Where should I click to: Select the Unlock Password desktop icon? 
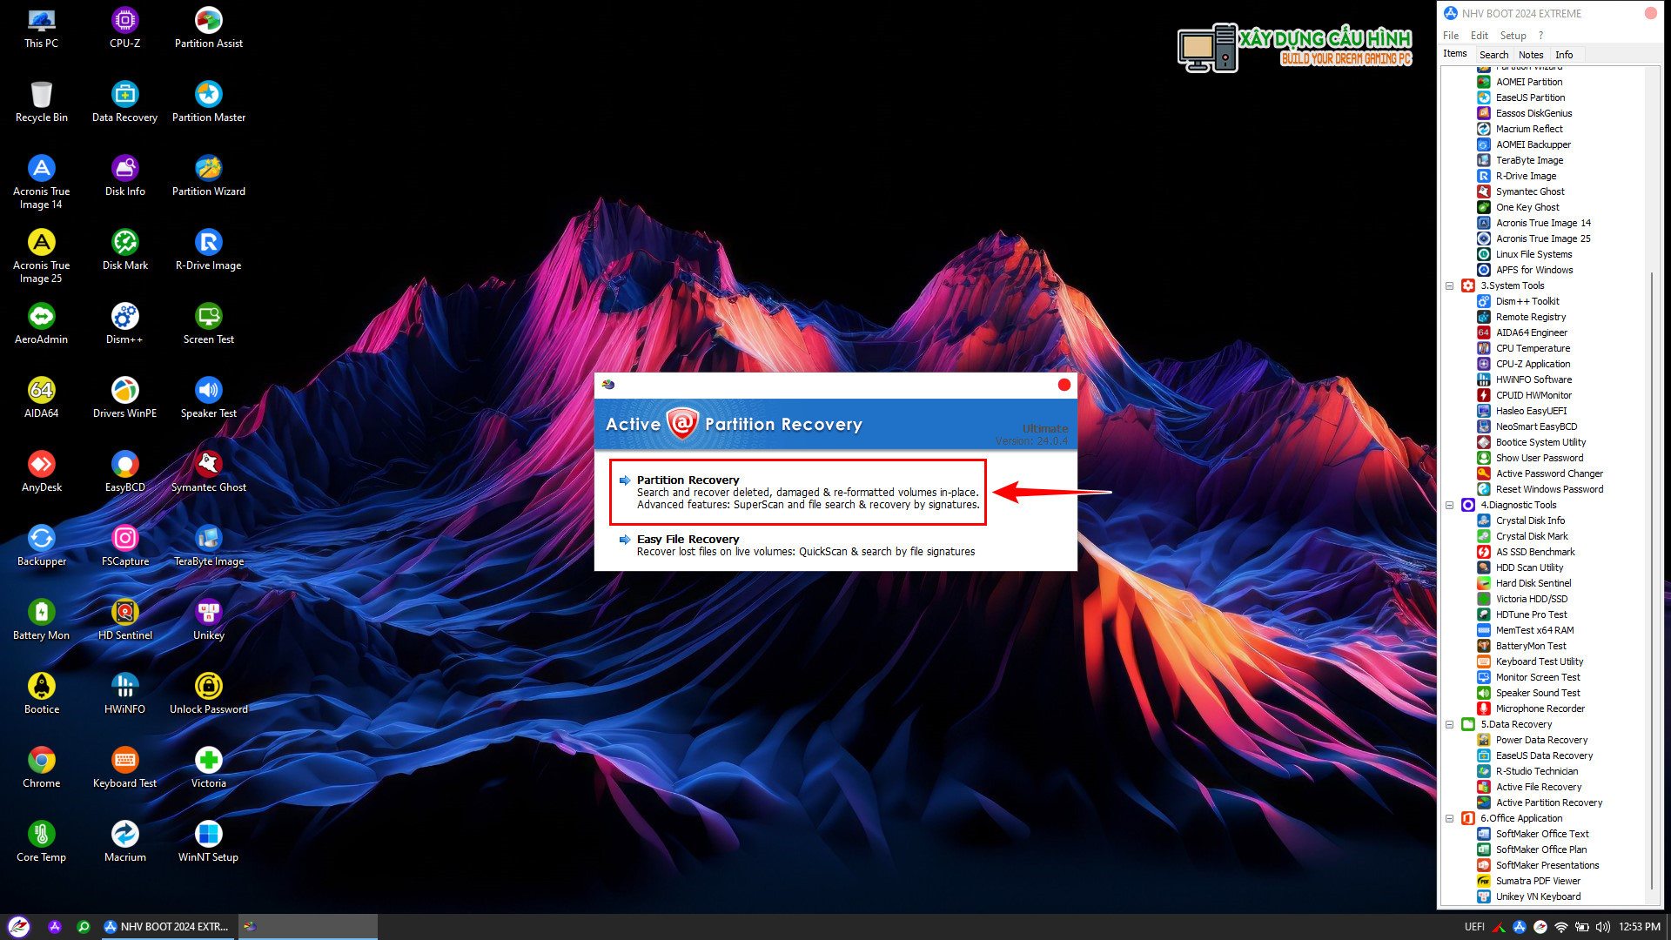click(x=208, y=693)
